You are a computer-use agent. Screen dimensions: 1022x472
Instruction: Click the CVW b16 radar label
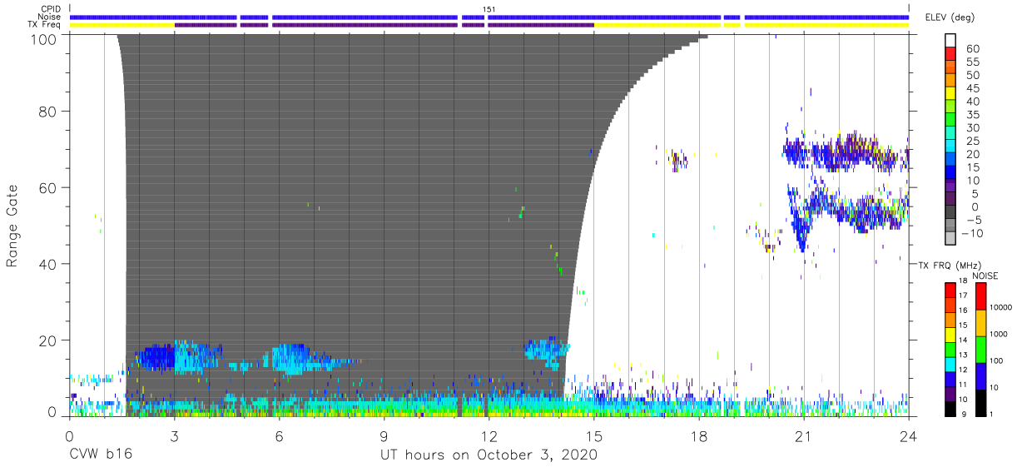point(101,455)
